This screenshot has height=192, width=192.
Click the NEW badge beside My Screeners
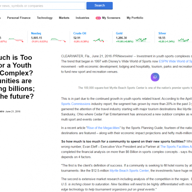click(98, 18)
